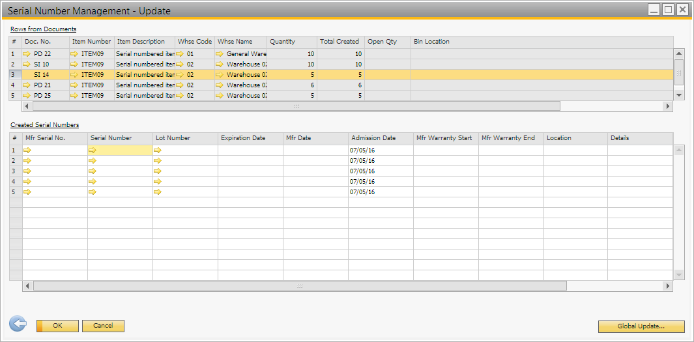Click the Total Created column header
The image size is (694, 342).
[340, 42]
